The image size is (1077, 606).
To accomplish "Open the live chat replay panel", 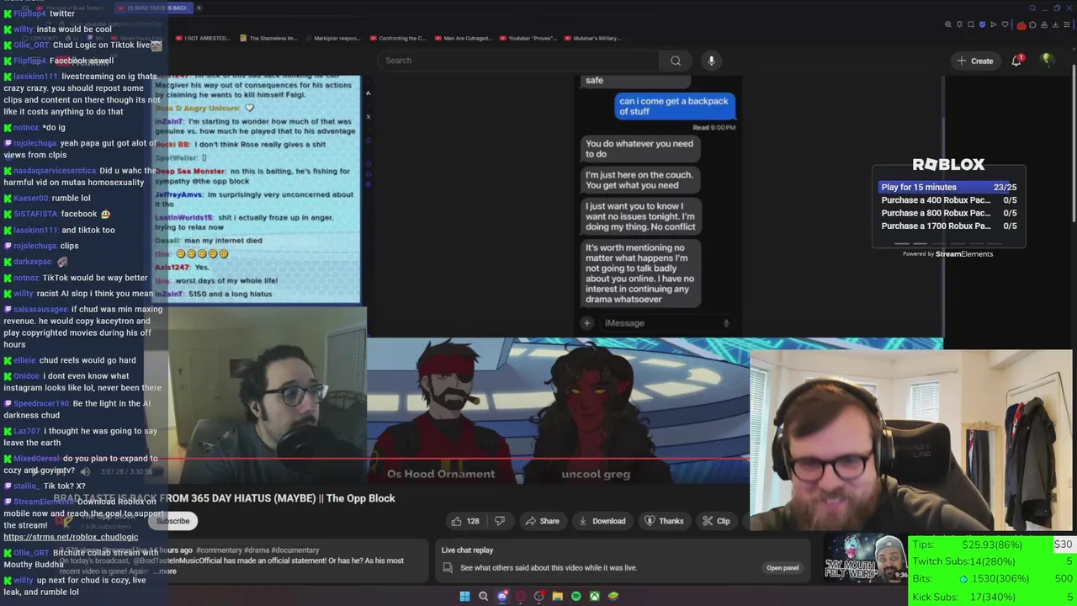I will [782, 568].
